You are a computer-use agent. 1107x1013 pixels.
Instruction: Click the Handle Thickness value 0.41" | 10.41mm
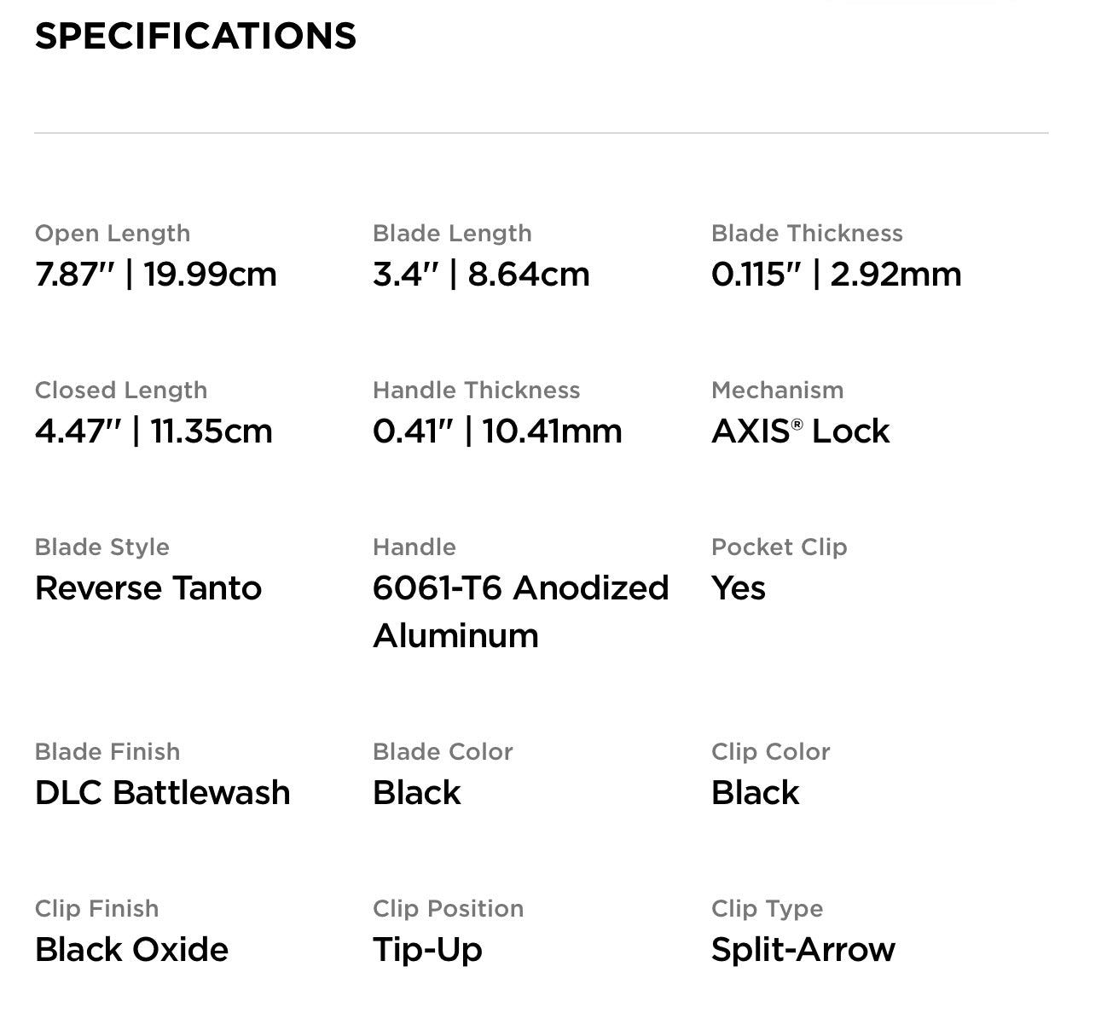pyautogui.click(x=497, y=431)
